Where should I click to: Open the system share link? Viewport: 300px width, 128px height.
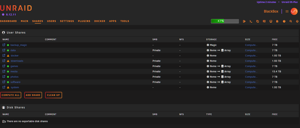pyautogui.click(x=15, y=88)
